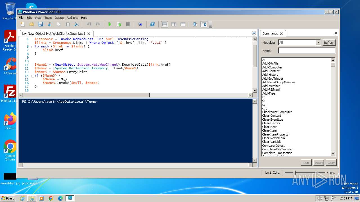Run the script with the green play icon
Image resolution: width=360 pixels, height=202 pixels.
click(110, 24)
